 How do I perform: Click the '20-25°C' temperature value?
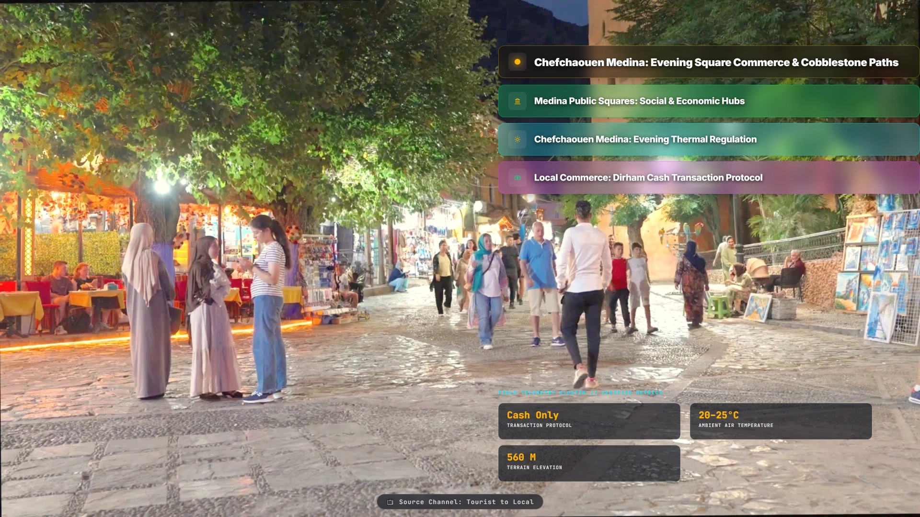719,415
